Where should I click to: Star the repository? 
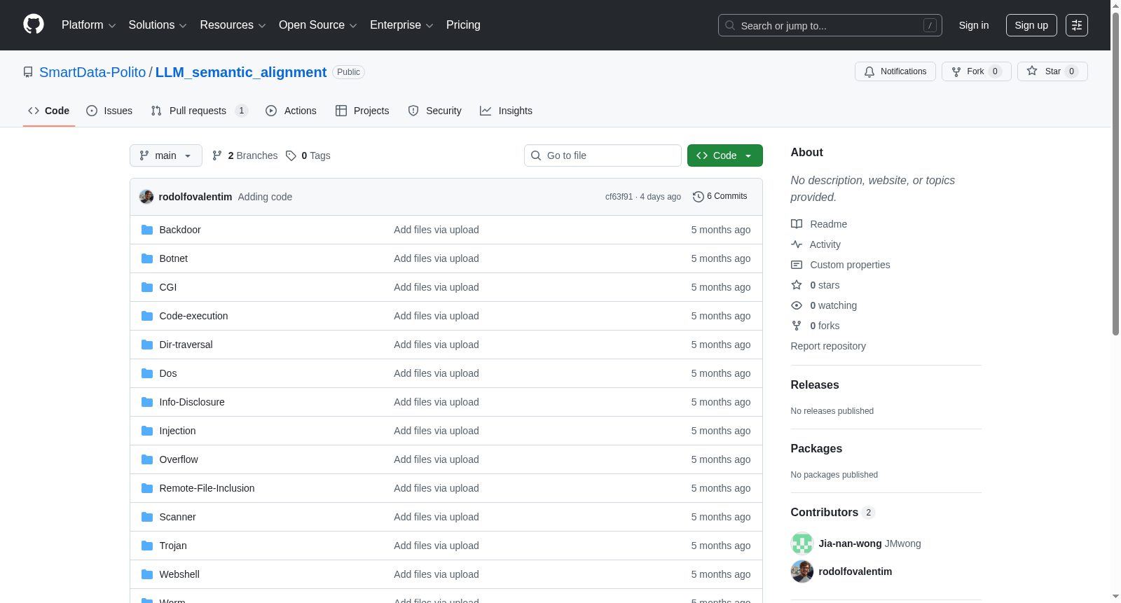coord(1052,71)
